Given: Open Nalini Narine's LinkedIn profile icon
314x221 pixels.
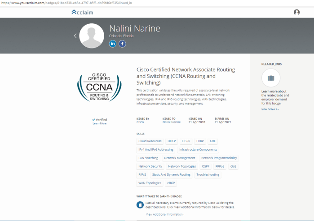Looking at the screenshot, I should (113, 43).
